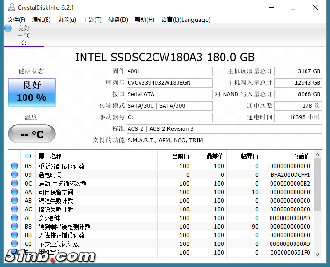The width and height of the screenshot is (330, 267).
Task: Click the 固件 field showing 400i
Action: [170, 71]
